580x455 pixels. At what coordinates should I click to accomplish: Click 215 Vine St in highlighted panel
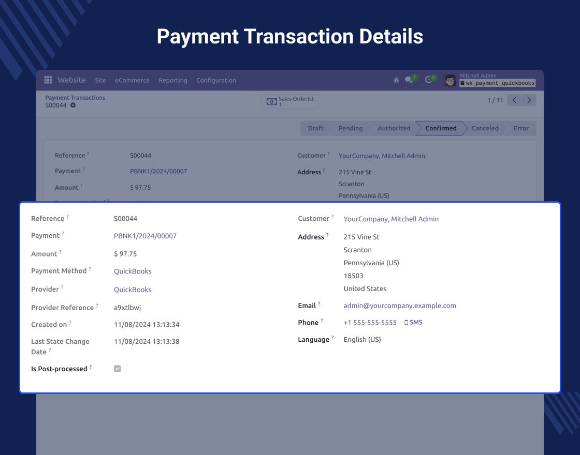pyautogui.click(x=361, y=237)
